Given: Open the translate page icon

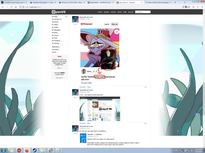Looking at the screenshot, I should (186, 7).
